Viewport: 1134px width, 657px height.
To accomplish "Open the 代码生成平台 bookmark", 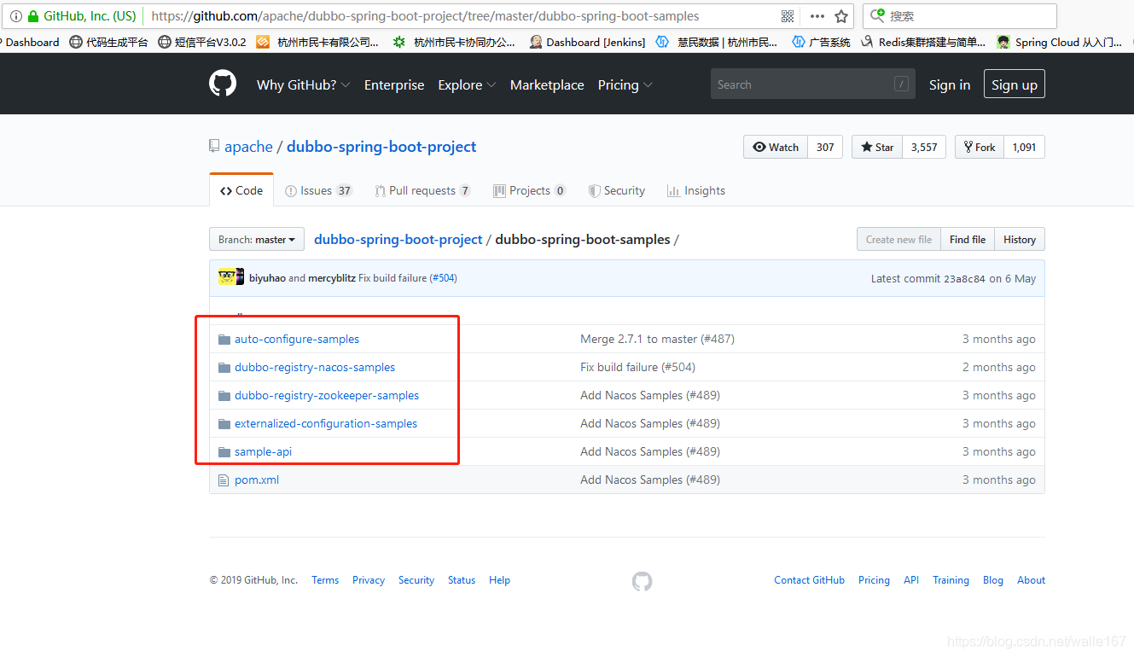I will (108, 42).
